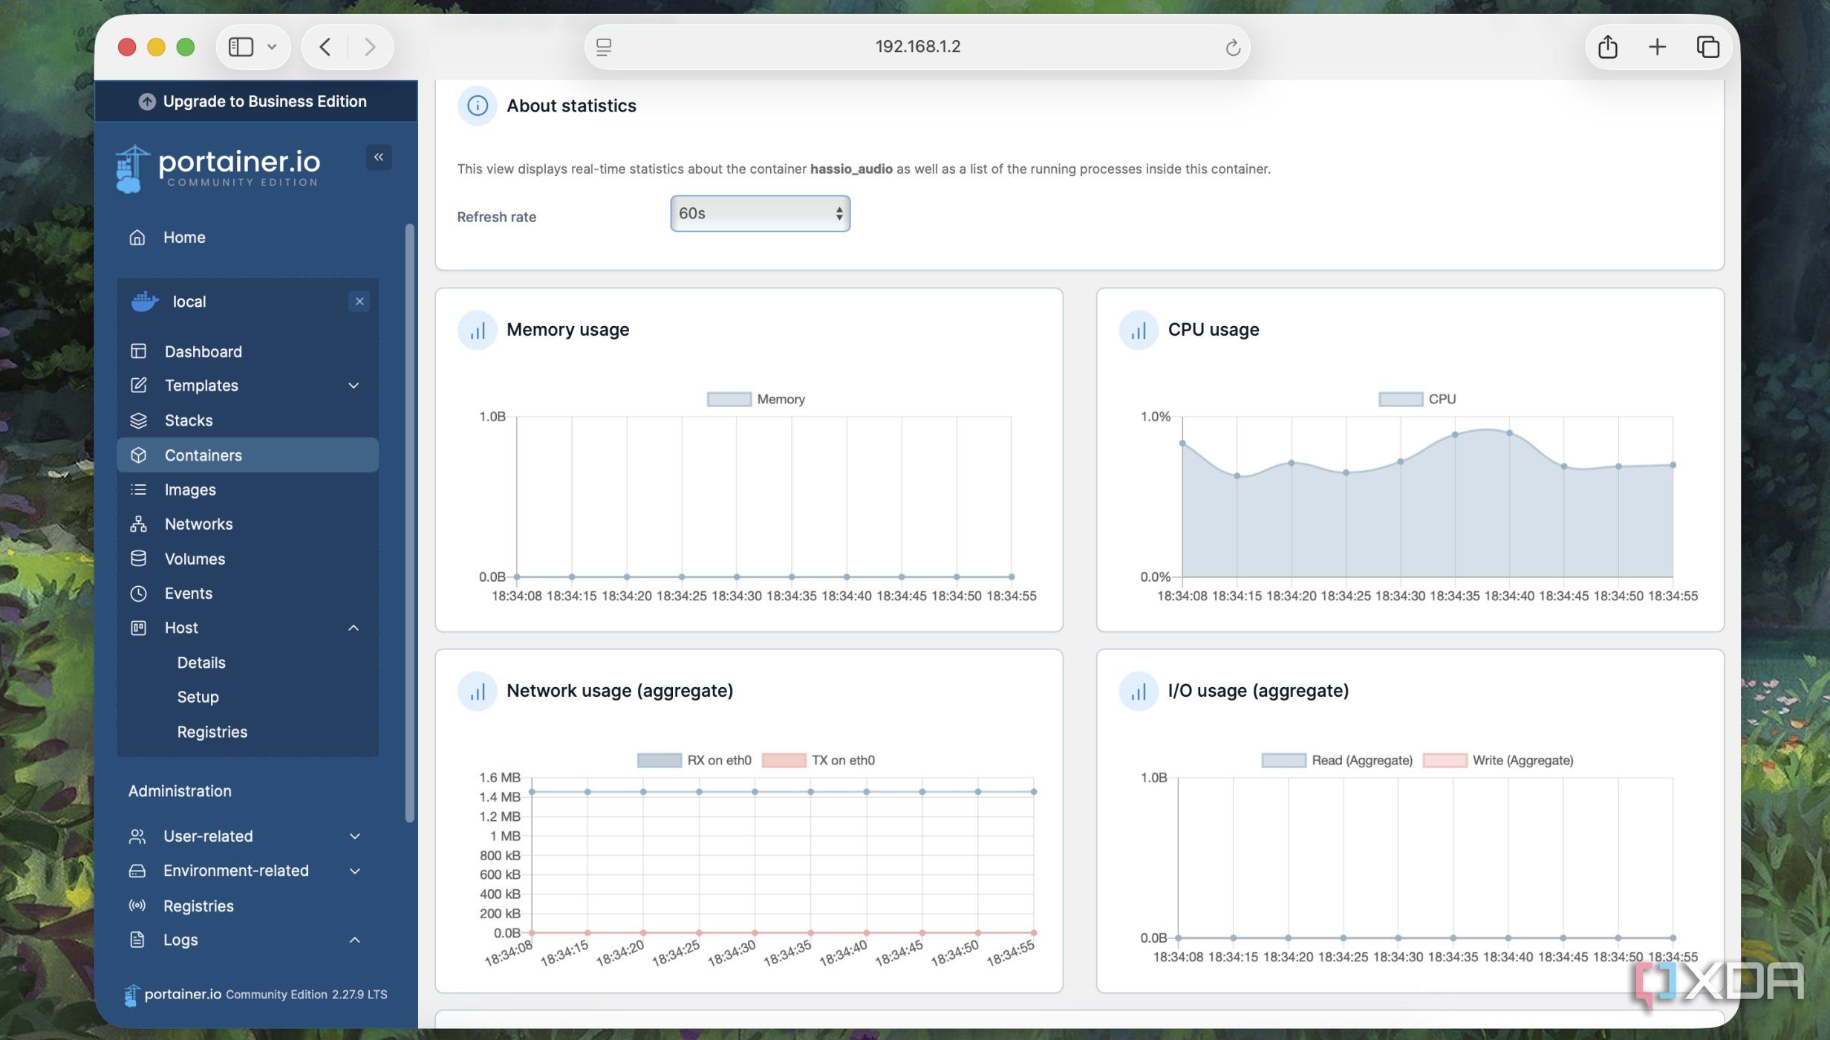This screenshot has height=1040, width=1830.
Task: Expand the Environment-related chevron
Action: point(355,871)
